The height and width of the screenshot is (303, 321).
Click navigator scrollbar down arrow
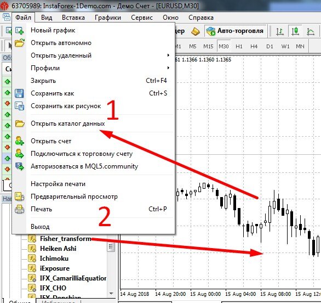coord(111,294)
